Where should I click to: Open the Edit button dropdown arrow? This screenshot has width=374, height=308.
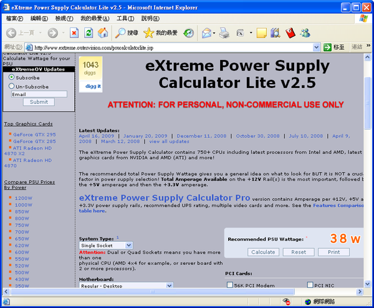251,32
